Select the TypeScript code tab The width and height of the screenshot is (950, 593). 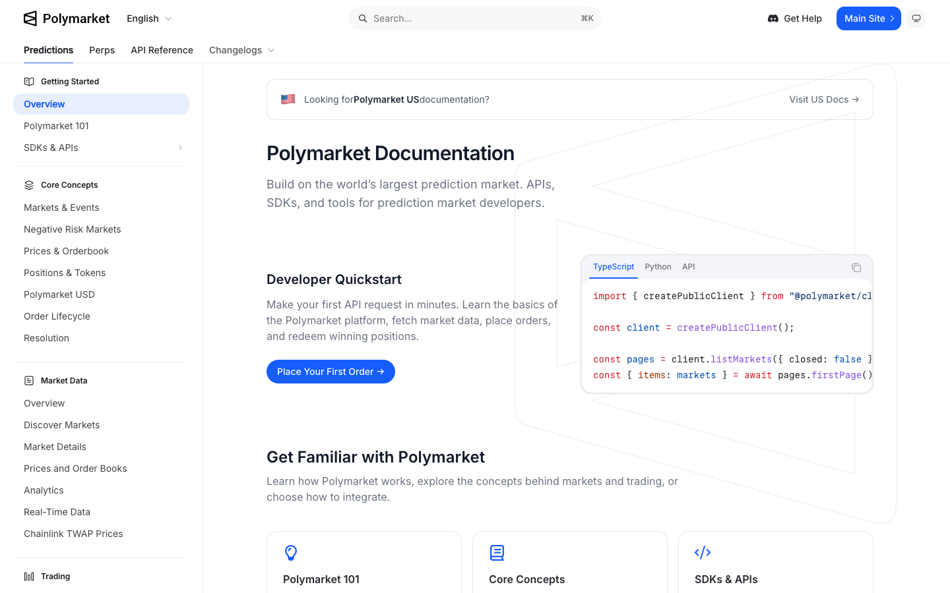point(614,267)
